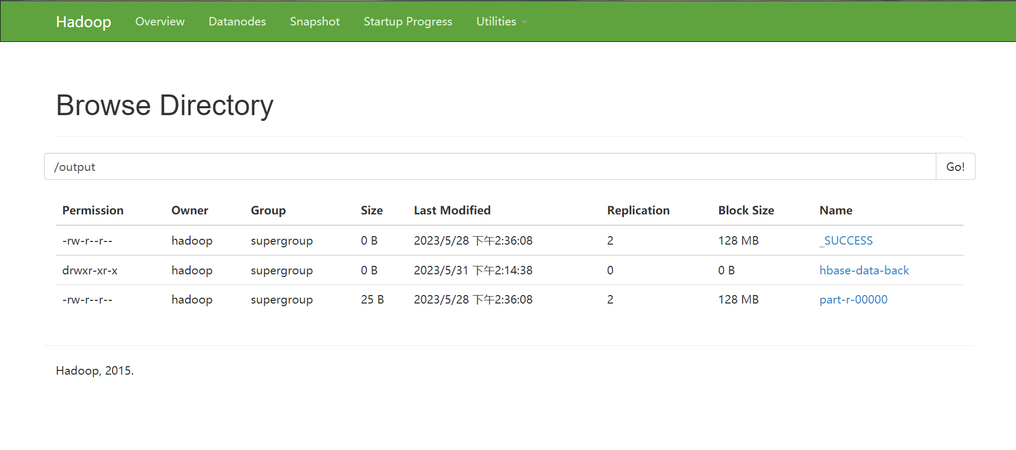
Task: Go to the Overview tab
Action: coord(160,21)
